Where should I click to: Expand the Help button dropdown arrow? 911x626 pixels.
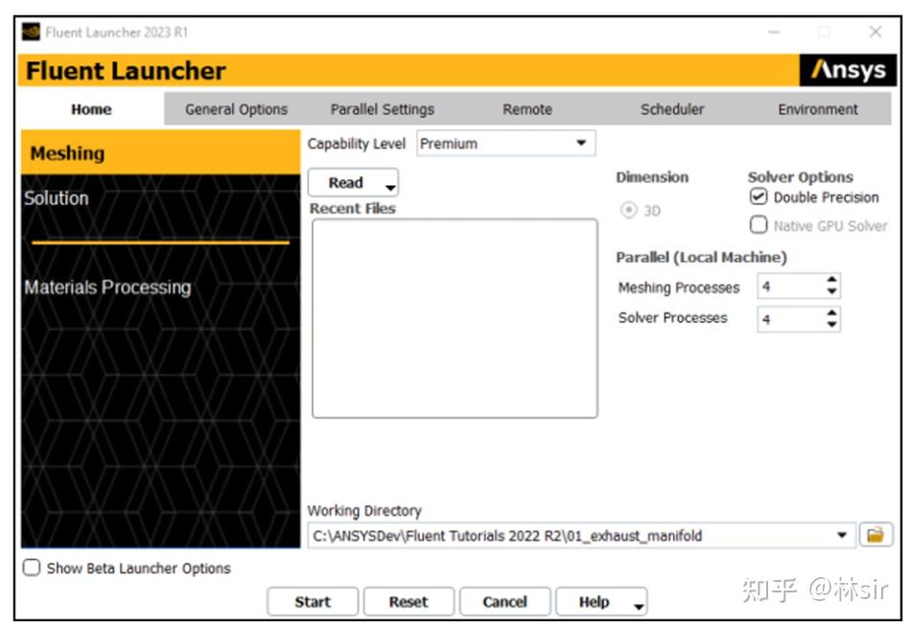(x=639, y=607)
